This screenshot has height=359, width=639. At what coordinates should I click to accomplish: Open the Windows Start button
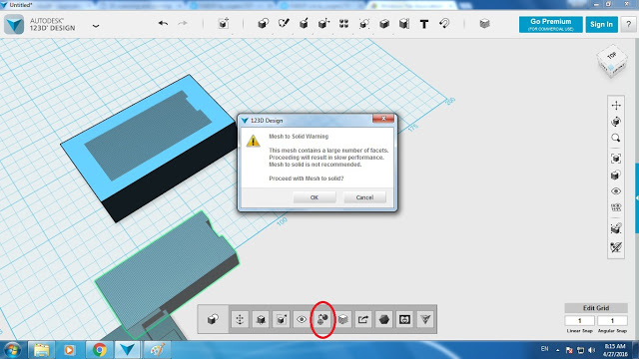pyautogui.click(x=12, y=350)
